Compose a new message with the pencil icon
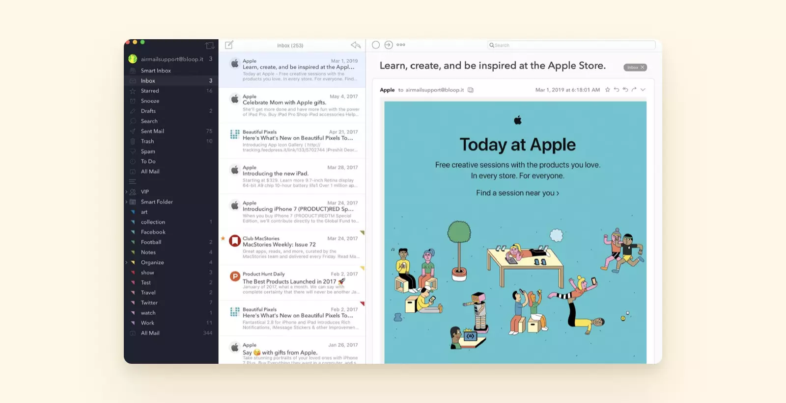This screenshot has height=403, width=786. (x=229, y=45)
